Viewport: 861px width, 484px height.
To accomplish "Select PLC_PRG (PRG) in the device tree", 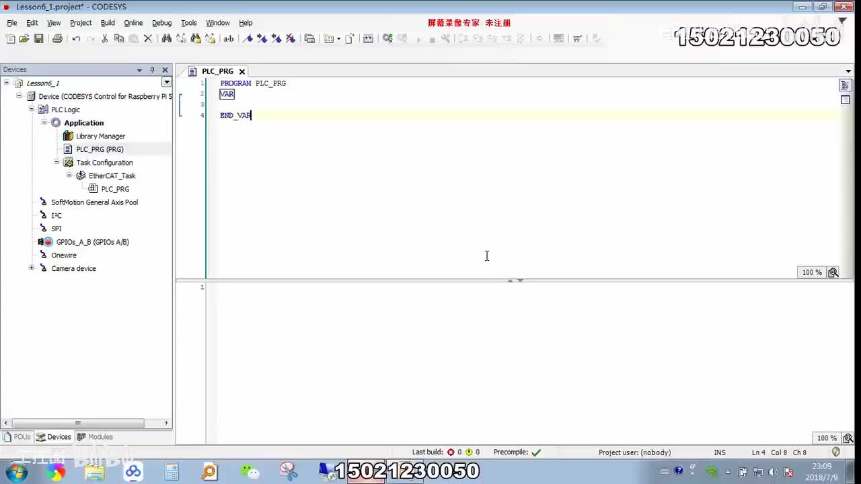I will tap(100, 149).
